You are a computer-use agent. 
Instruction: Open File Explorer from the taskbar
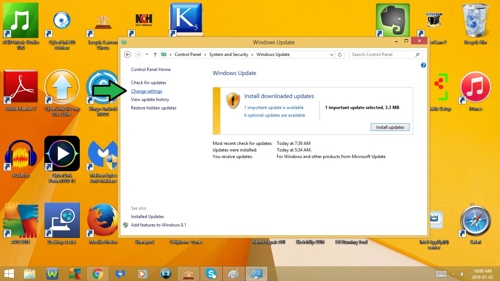click(x=30, y=274)
